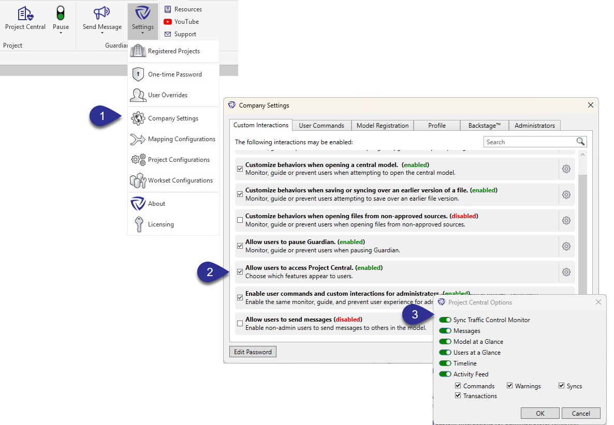The height and width of the screenshot is (425, 614).
Task: Toggle Sync Traffic Control Monitor switch
Action: click(x=445, y=320)
